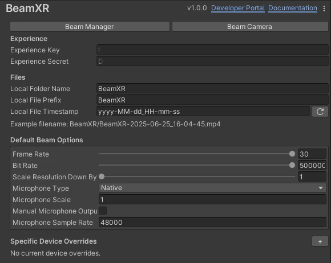Edit the Local Folder Name field
The image size is (331, 263).
pyautogui.click(x=212, y=89)
